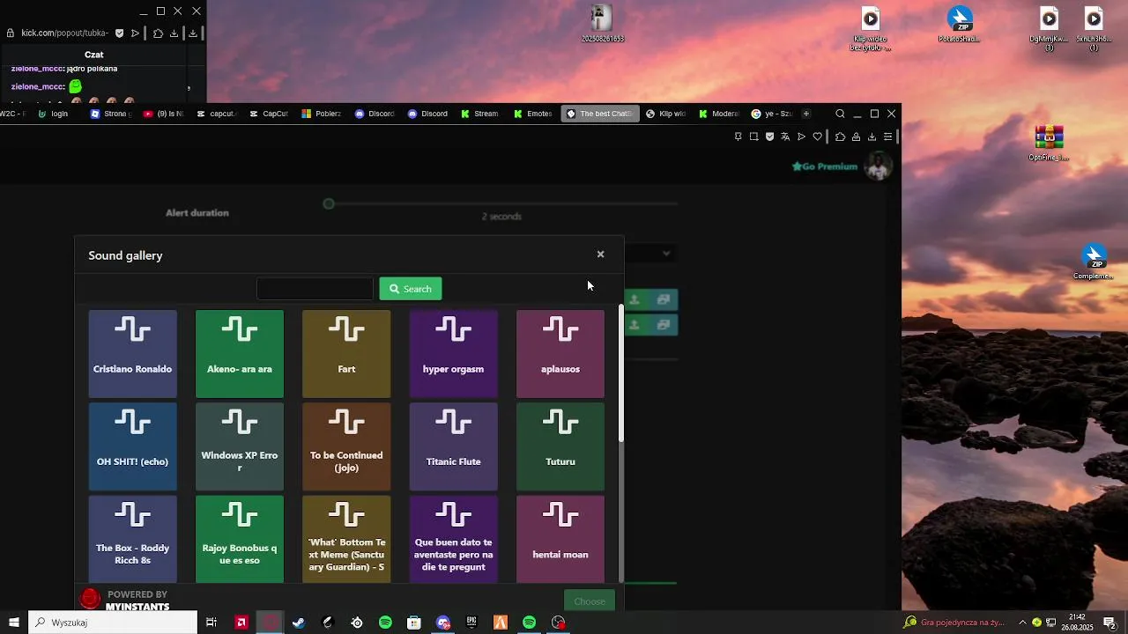The image size is (1128, 634).
Task: Open the Stream browser tab
Action: [480, 114]
